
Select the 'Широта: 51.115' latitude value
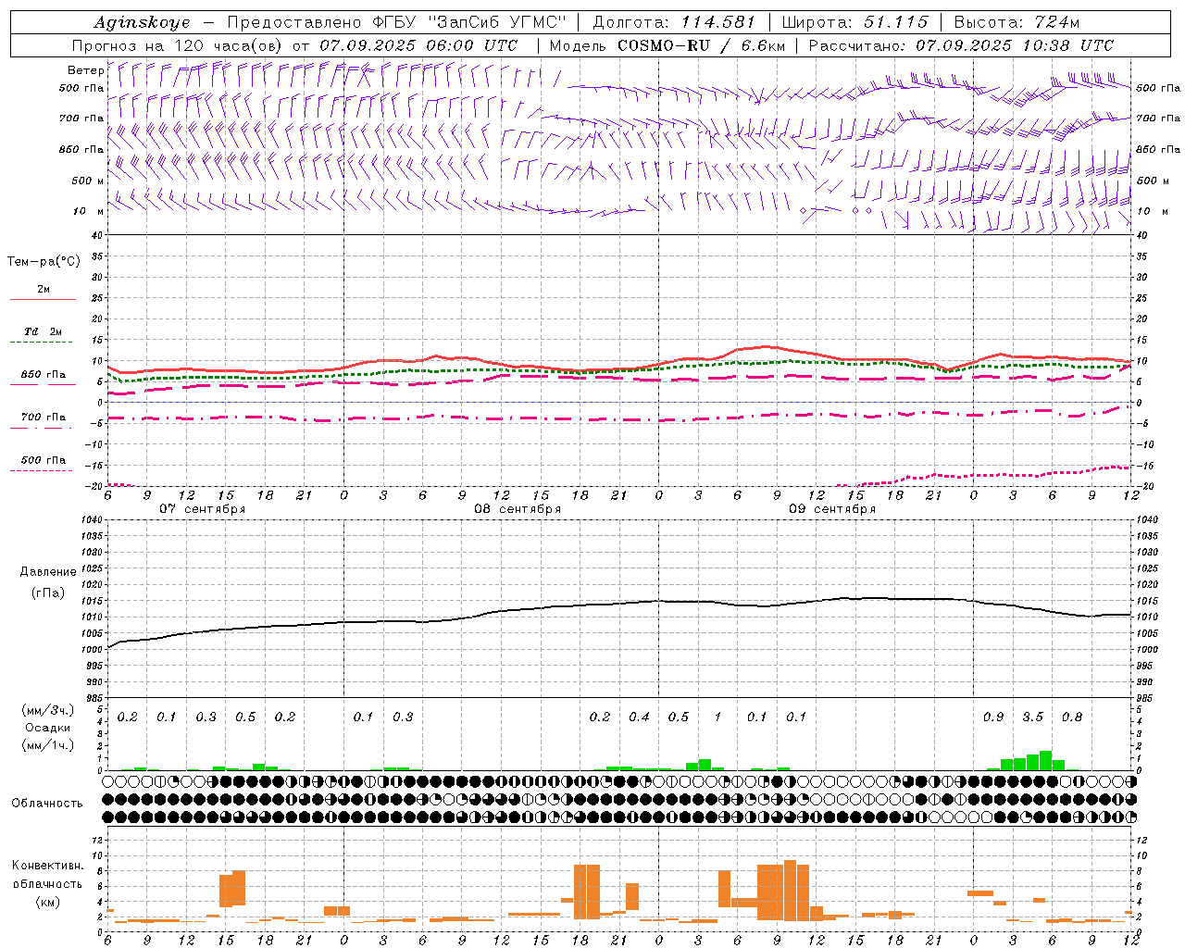(x=854, y=22)
